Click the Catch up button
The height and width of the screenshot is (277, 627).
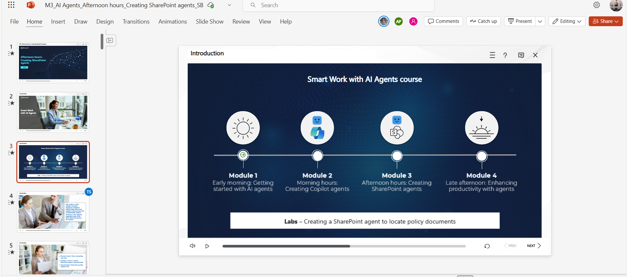pos(483,21)
